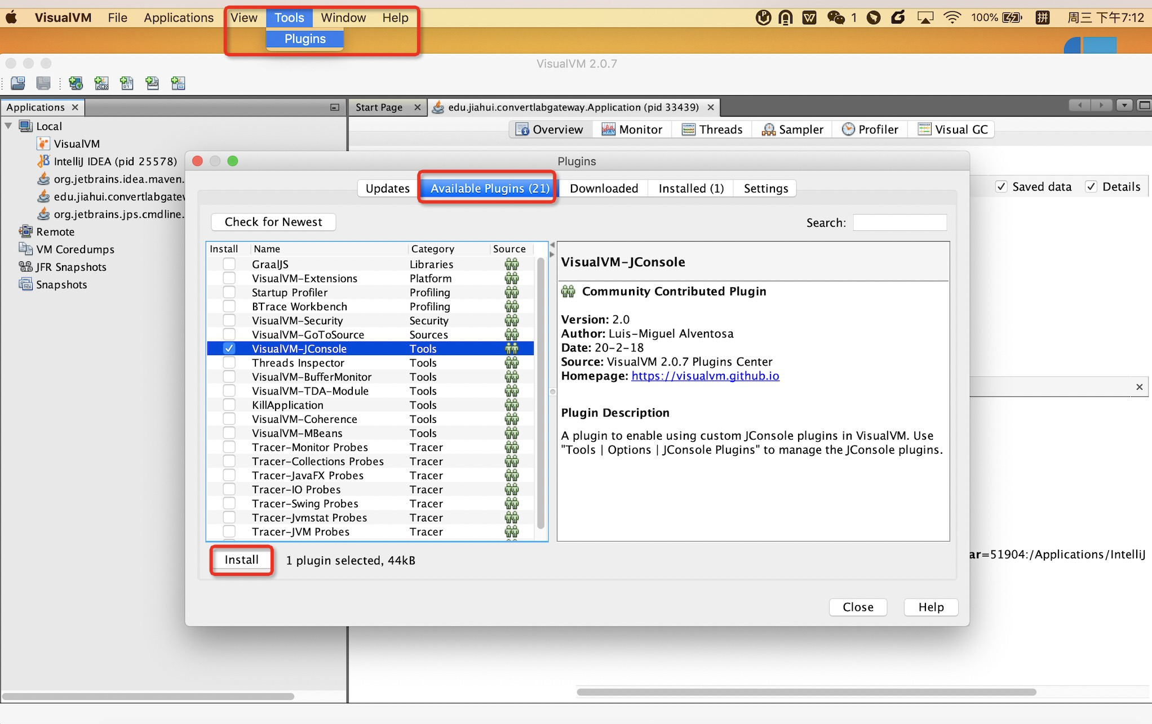Viewport: 1152px width, 724px height.
Task: Collapse the Local tree node
Action: click(8, 126)
